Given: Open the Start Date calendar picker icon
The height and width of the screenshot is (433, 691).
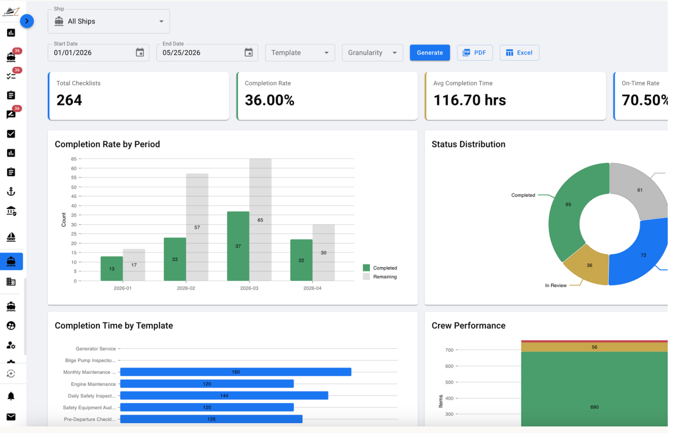Looking at the screenshot, I should 140,53.
